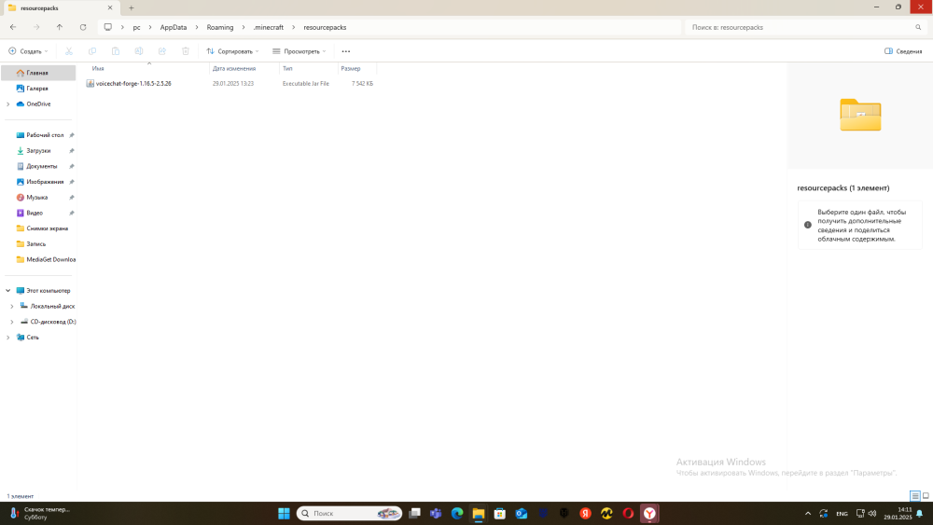Open the Просмотреть dropdown
The width and height of the screenshot is (933, 525).
coord(299,51)
